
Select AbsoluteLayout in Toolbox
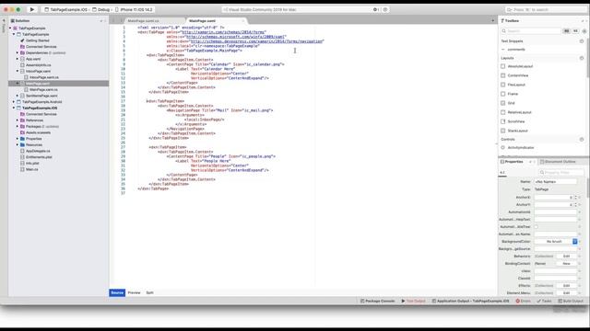pyautogui.click(x=520, y=66)
